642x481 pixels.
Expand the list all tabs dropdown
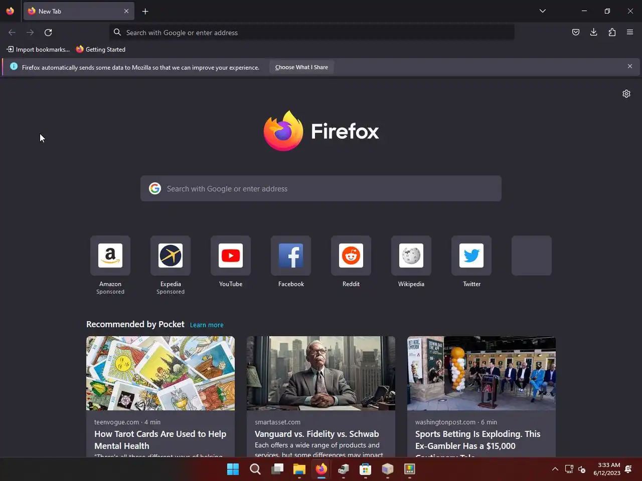tap(543, 11)
